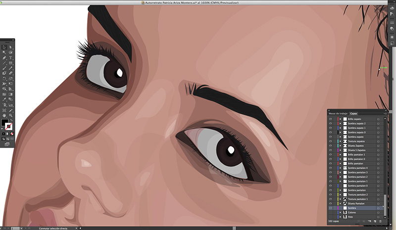Select the Pen tool
The image size is (396, 230).
(x=4, y=58)
